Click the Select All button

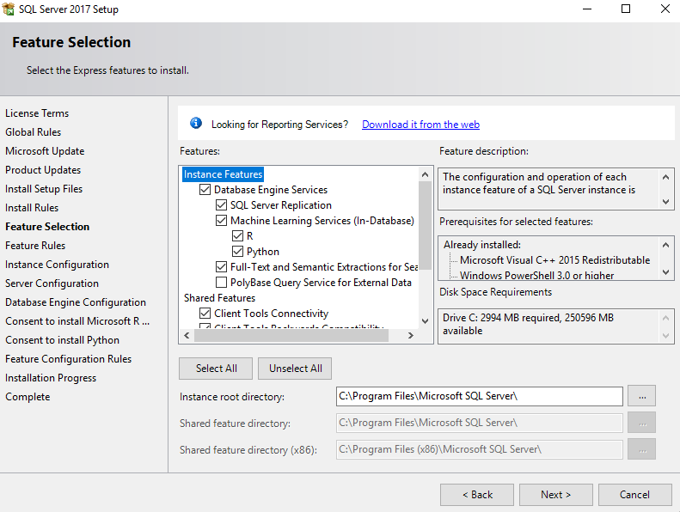pos(216,369)
